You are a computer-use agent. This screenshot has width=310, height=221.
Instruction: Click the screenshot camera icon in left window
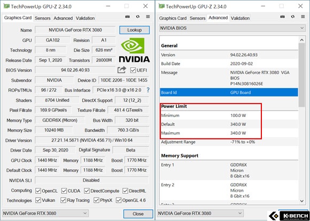point(128,17)
